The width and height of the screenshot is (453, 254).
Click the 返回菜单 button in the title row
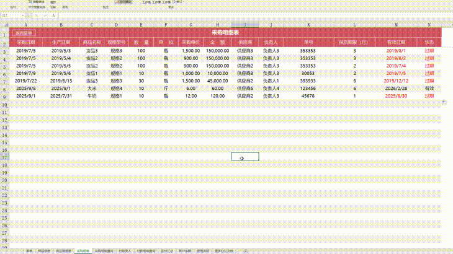[x=24, y=33]
